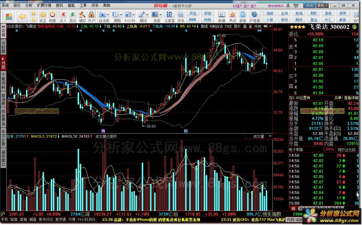The width and height of the screenshot is (362, 225).
Task: Expand the 画线 dropdown arrow
Action: tap(148, 14)
